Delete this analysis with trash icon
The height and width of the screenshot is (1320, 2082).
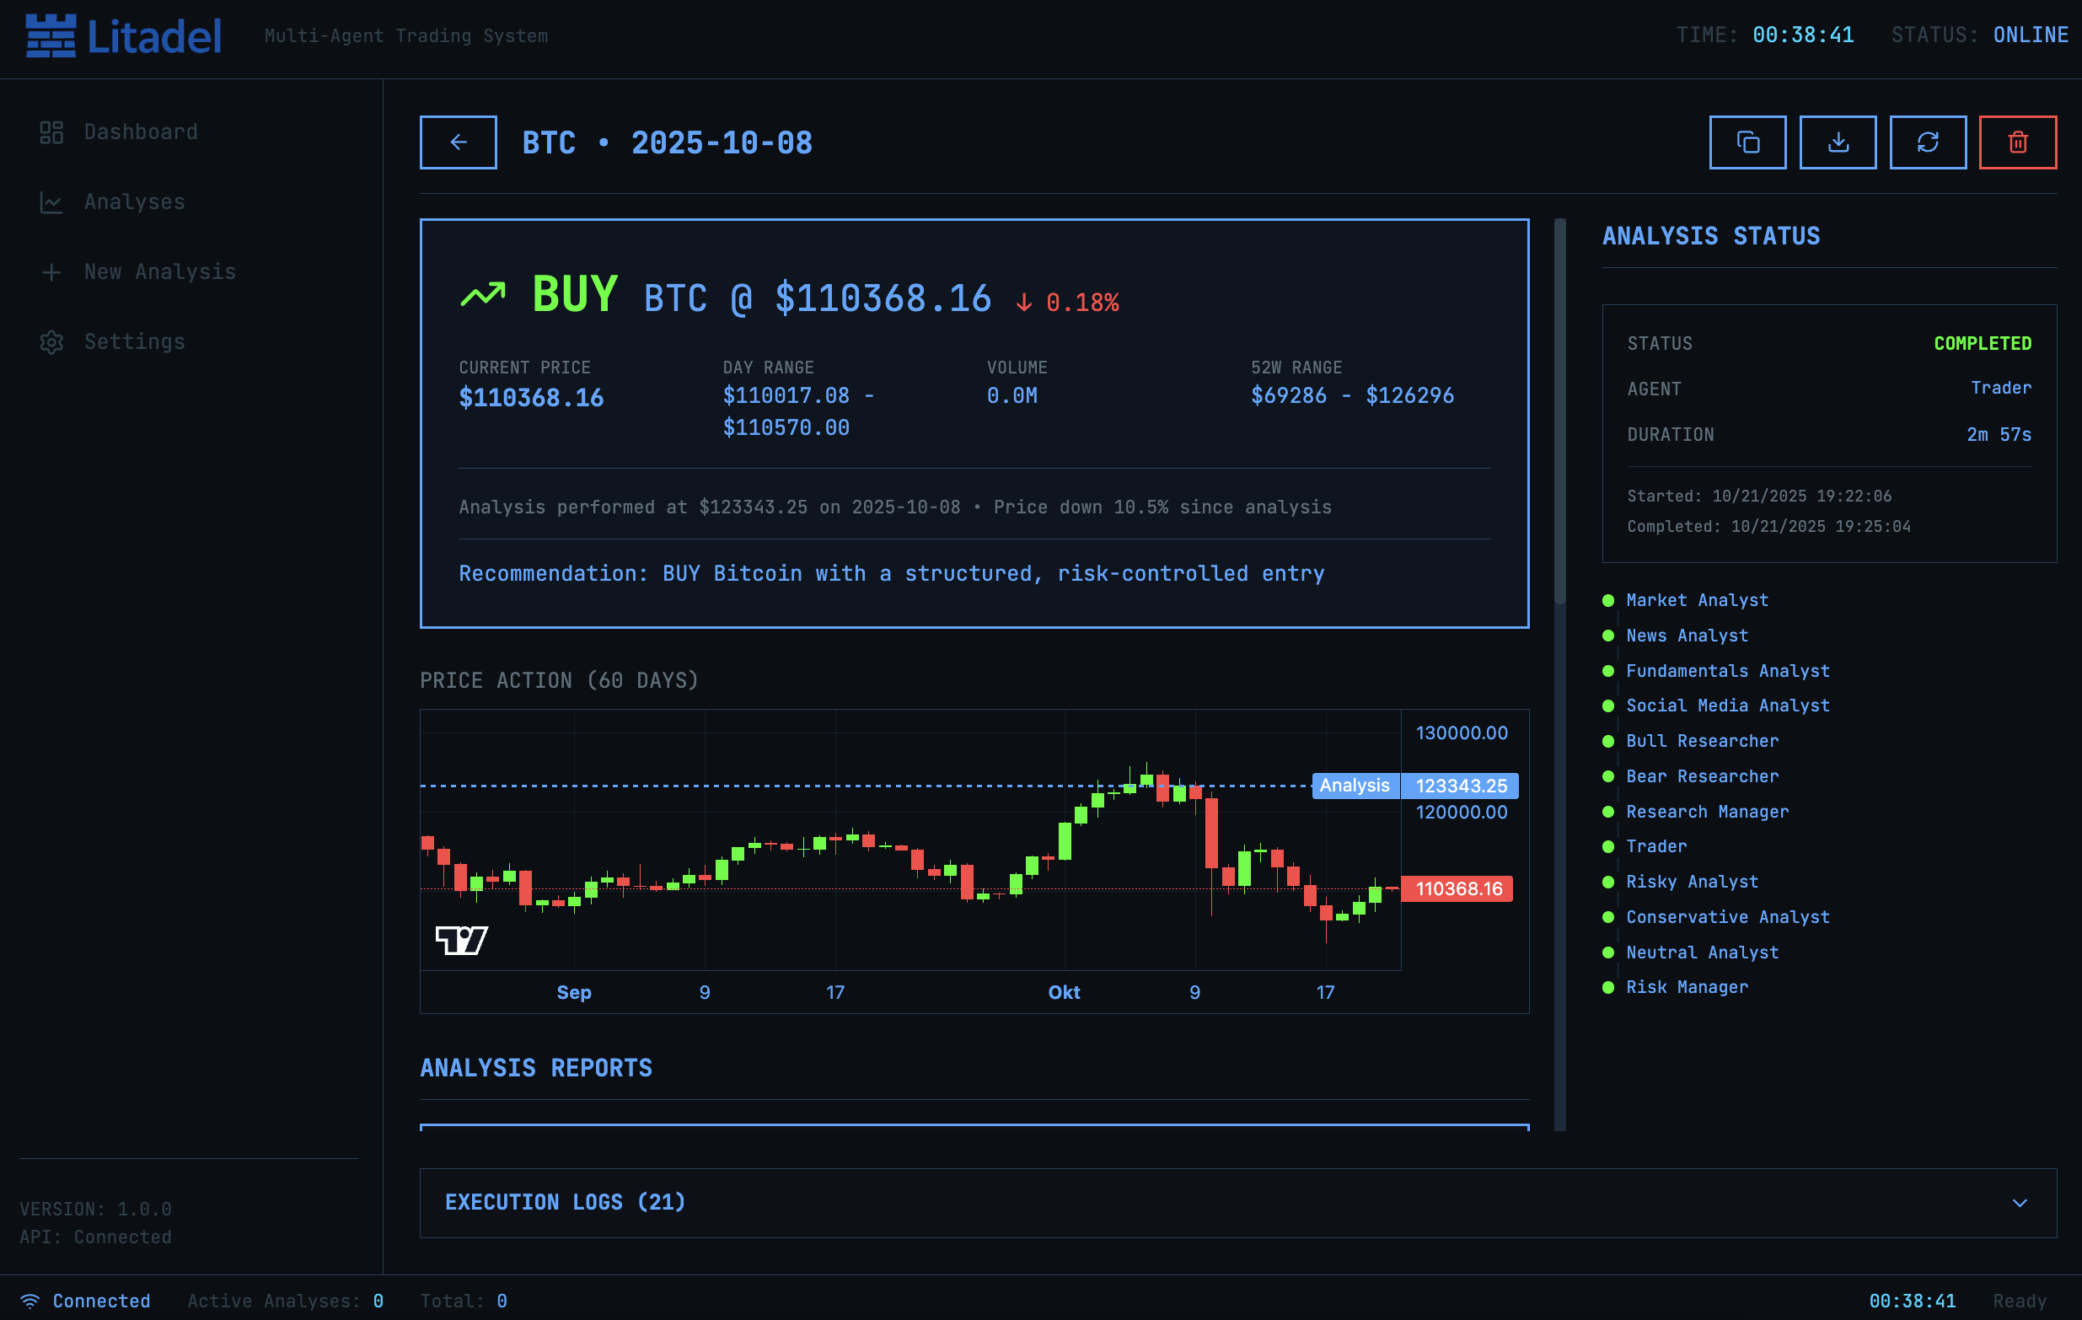[x=2017, y=142]
